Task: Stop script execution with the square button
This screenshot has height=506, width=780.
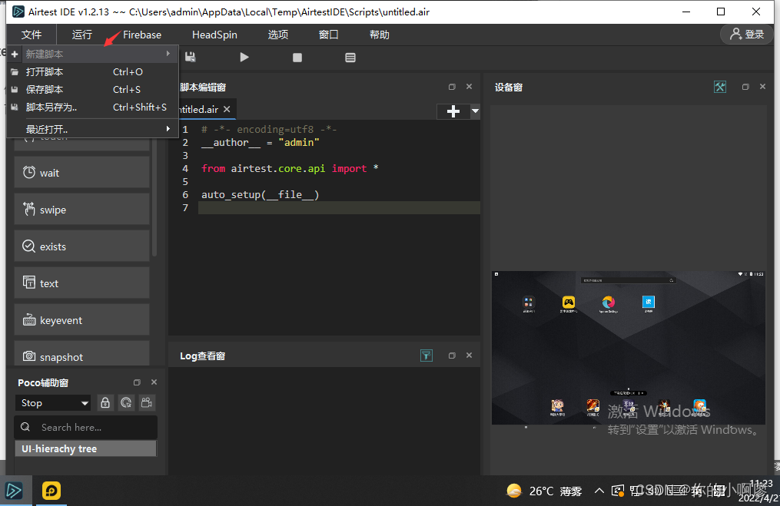Action: click(297, 58)
